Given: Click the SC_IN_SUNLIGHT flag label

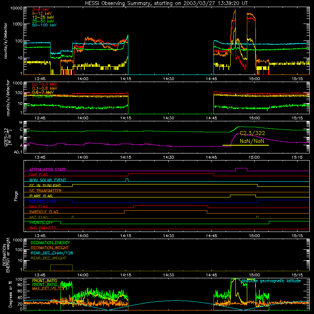Looking at the screenshot, I should (x=45, y=185).
